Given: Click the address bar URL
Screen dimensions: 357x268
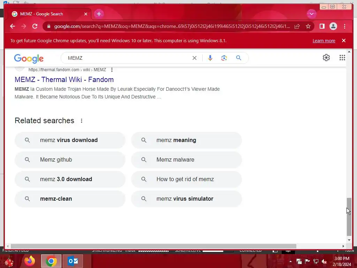Looking at the screenshot, I should pyautogui.click(x=172, y=26).
